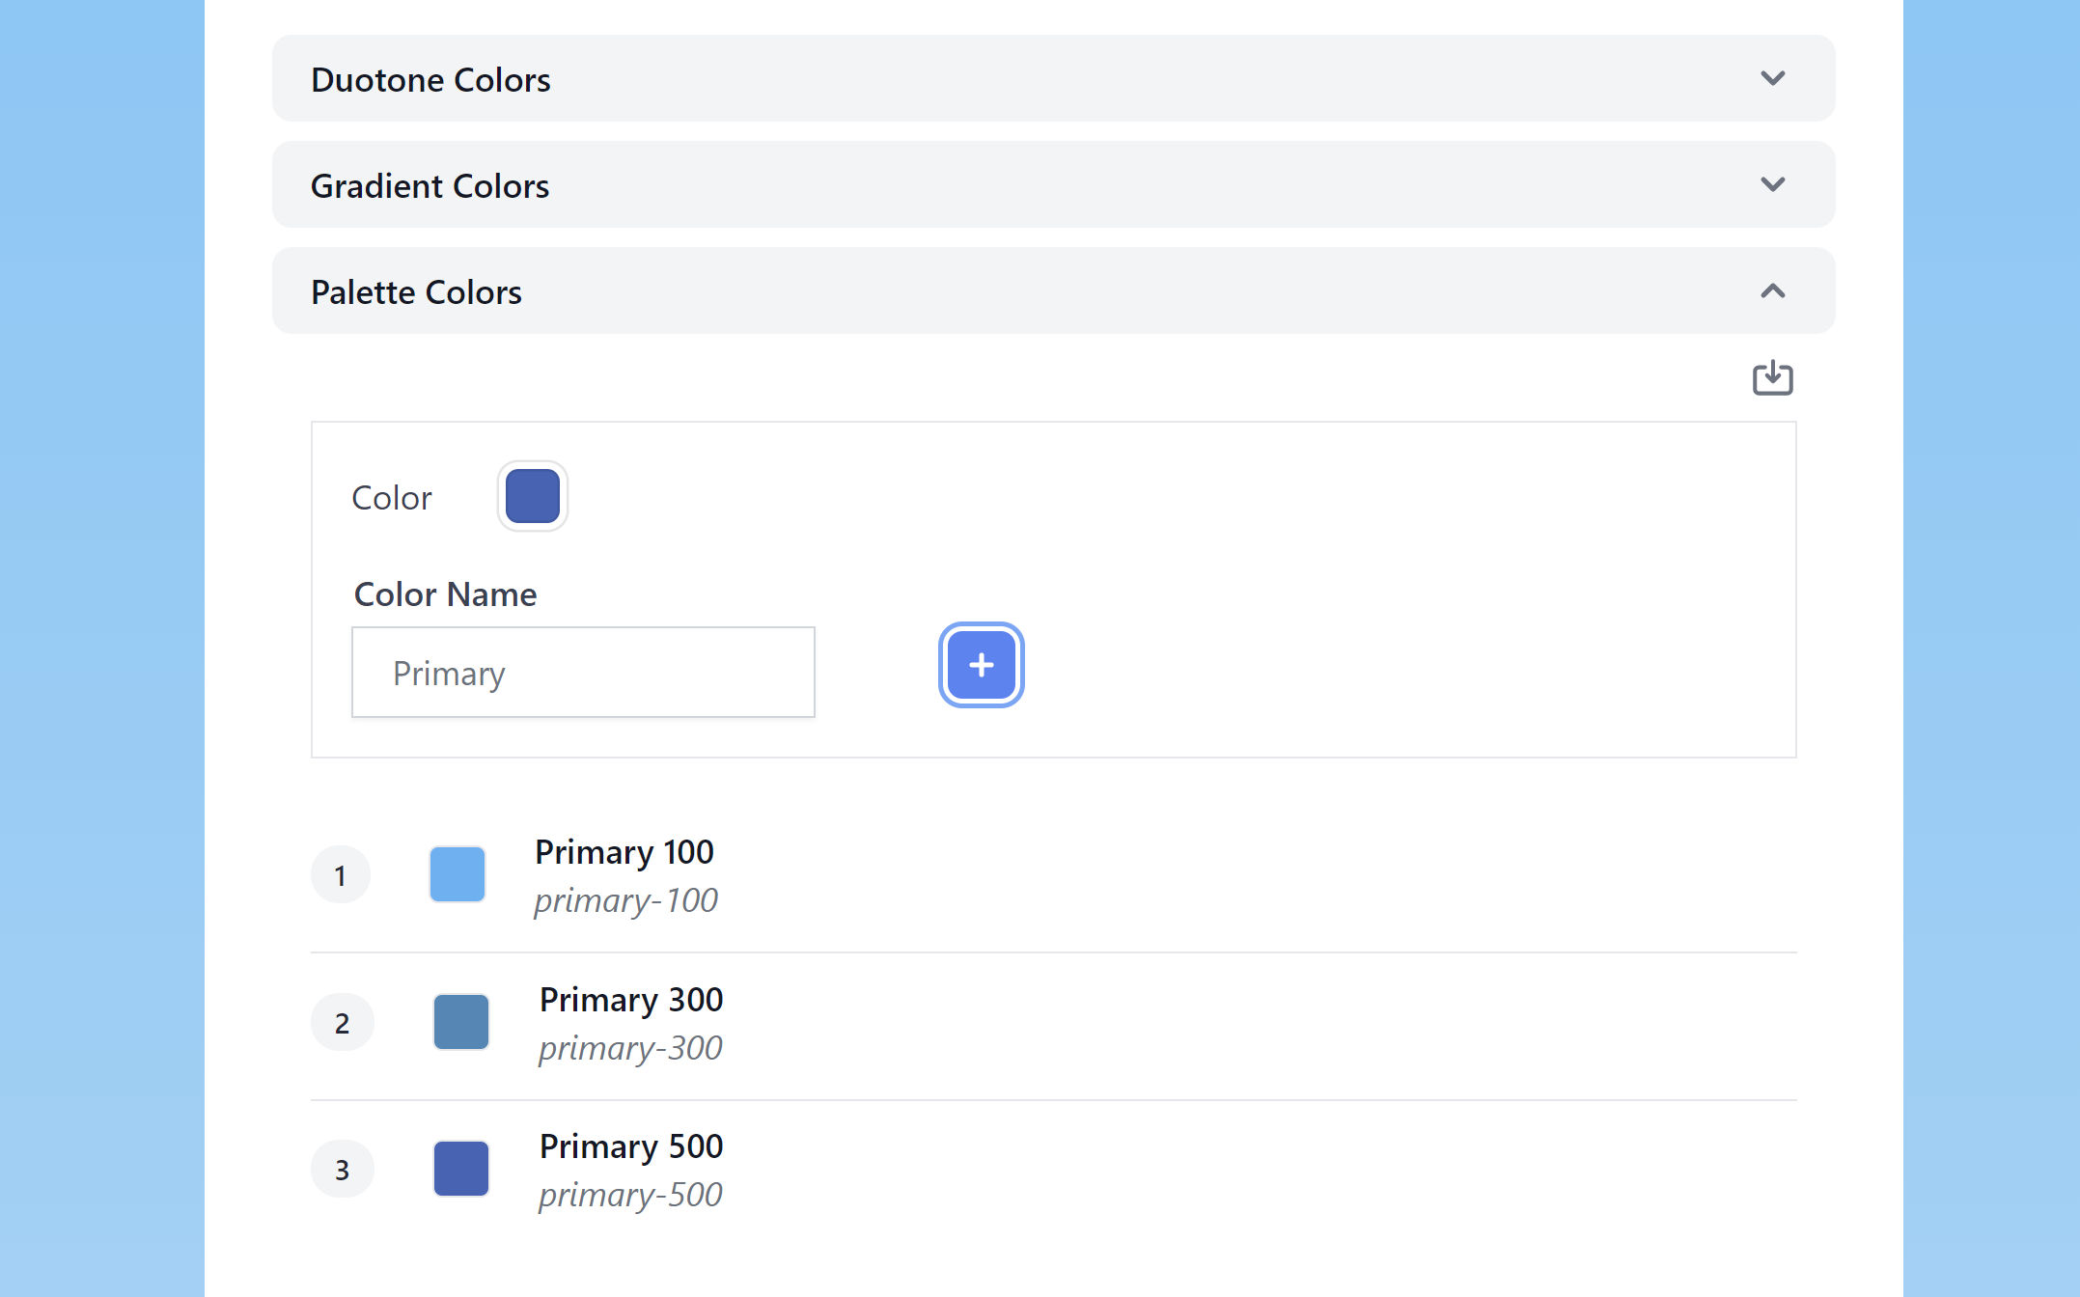Click the download palette icon
This screenshot has height=1297, width=2080.
(x=1772, y=378)
